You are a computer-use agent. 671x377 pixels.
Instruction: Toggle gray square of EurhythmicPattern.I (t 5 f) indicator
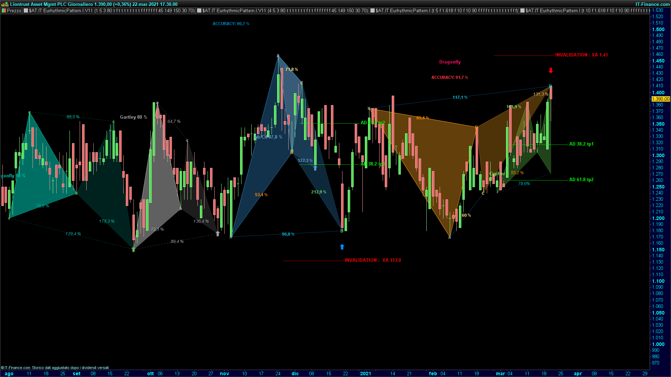coord(373,11)
